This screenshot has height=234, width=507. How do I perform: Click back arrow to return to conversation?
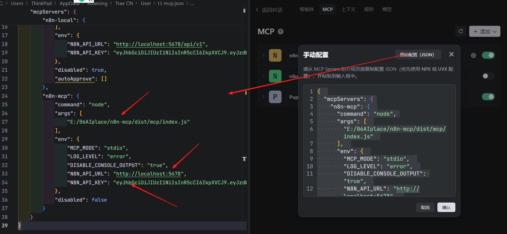(x=257, y=10)
